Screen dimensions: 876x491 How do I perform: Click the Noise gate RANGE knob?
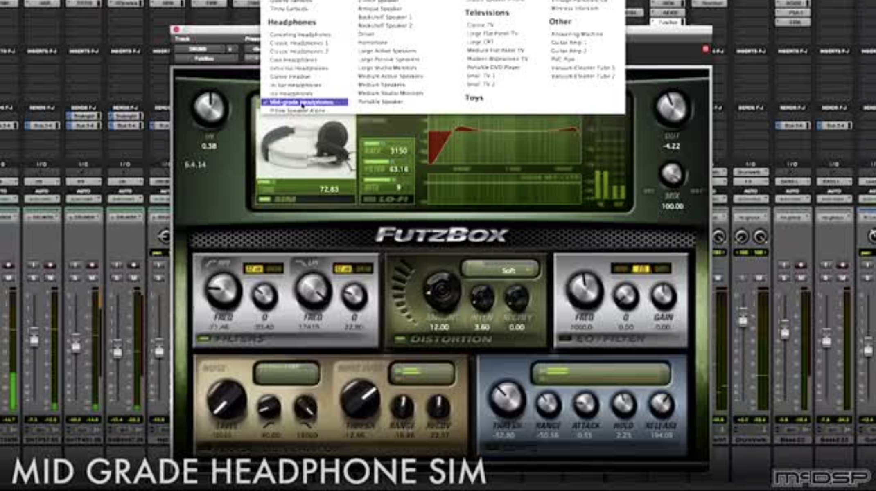coord(403,407)
